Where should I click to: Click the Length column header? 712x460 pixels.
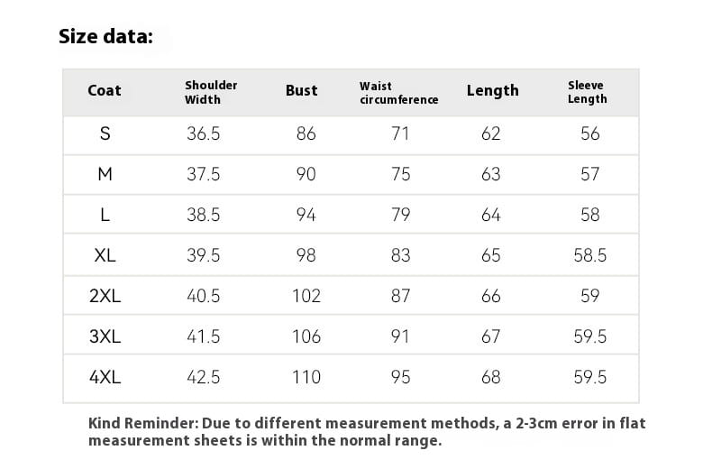click(492, 90)
